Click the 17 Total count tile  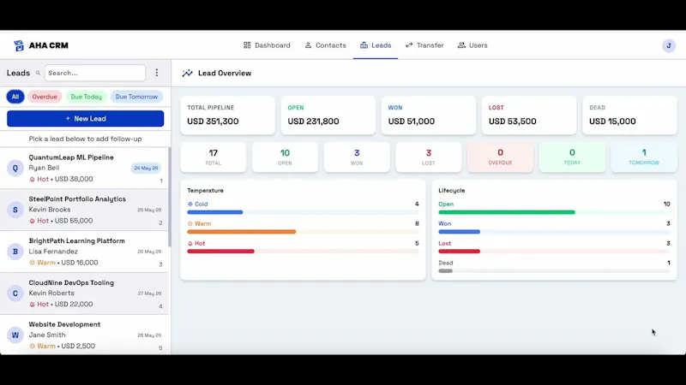click(x=213, y=157)
